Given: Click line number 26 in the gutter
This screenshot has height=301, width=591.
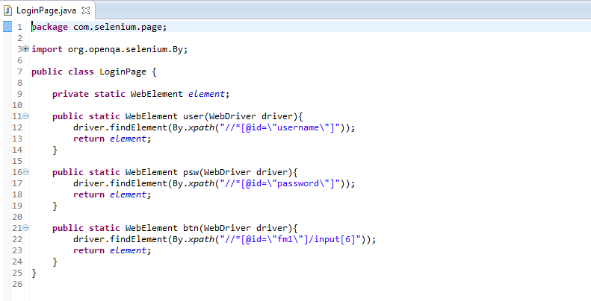Looking at the screenshot, I should [x=17, y=284].
